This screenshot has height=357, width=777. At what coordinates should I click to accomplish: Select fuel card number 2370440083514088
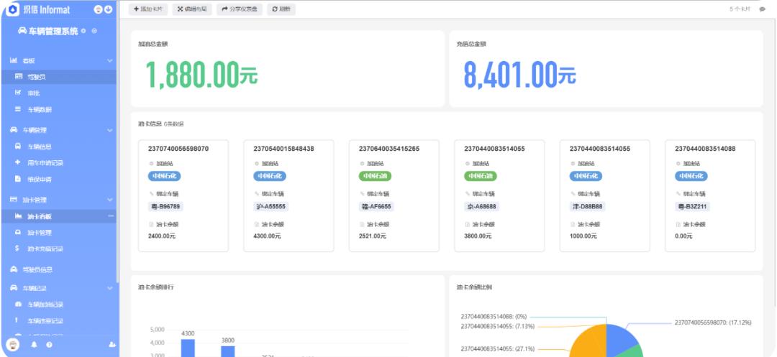click(705, 149)
